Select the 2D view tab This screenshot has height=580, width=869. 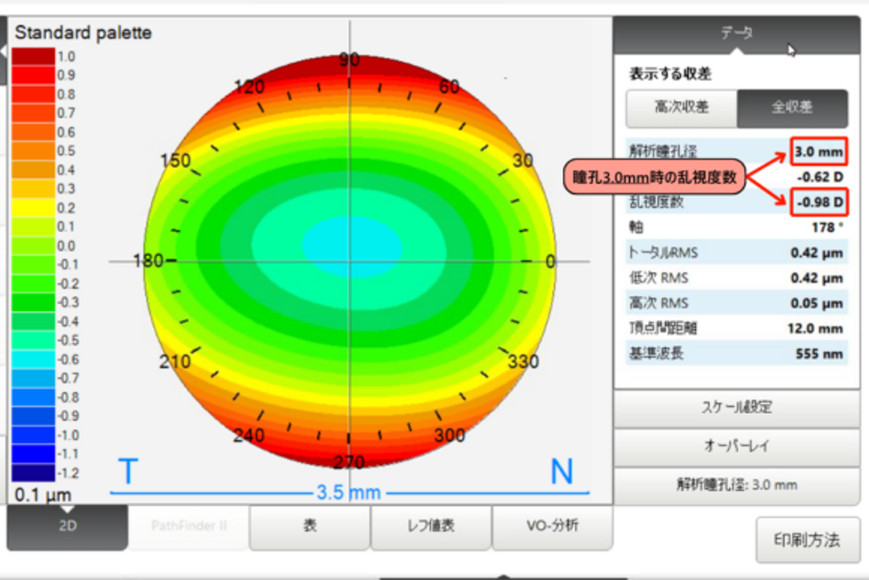tap(68, 527)
